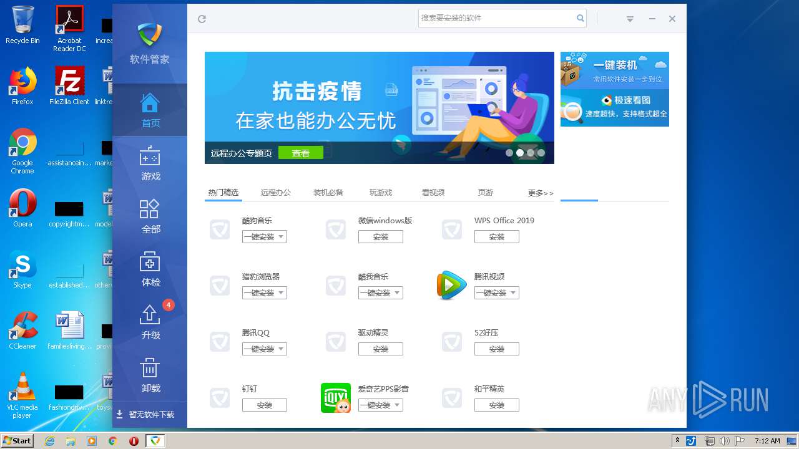Viewport: 799px width, 449px height.
Task: Click the software search input field
Action: pyautogui.click(x=497, y=18)
